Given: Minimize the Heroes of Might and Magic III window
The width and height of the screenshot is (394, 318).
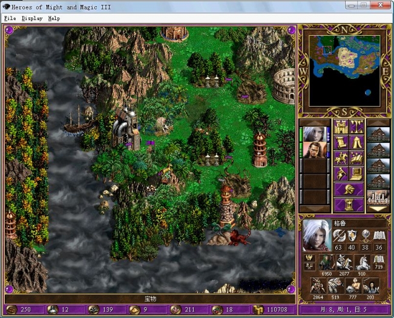Looking at the screenshot, I should pyautogui.click(x=352, y=5).
